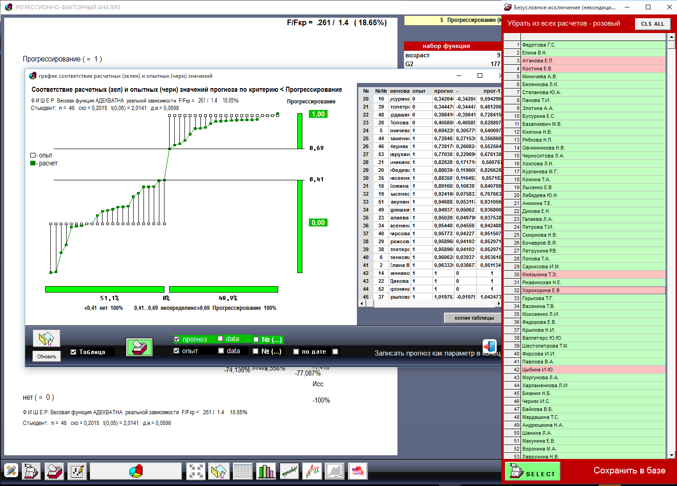Enable the по дате checkbox

click(x=296, y=352)
